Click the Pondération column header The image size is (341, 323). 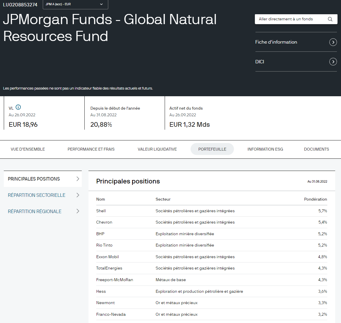coord(315,199)
